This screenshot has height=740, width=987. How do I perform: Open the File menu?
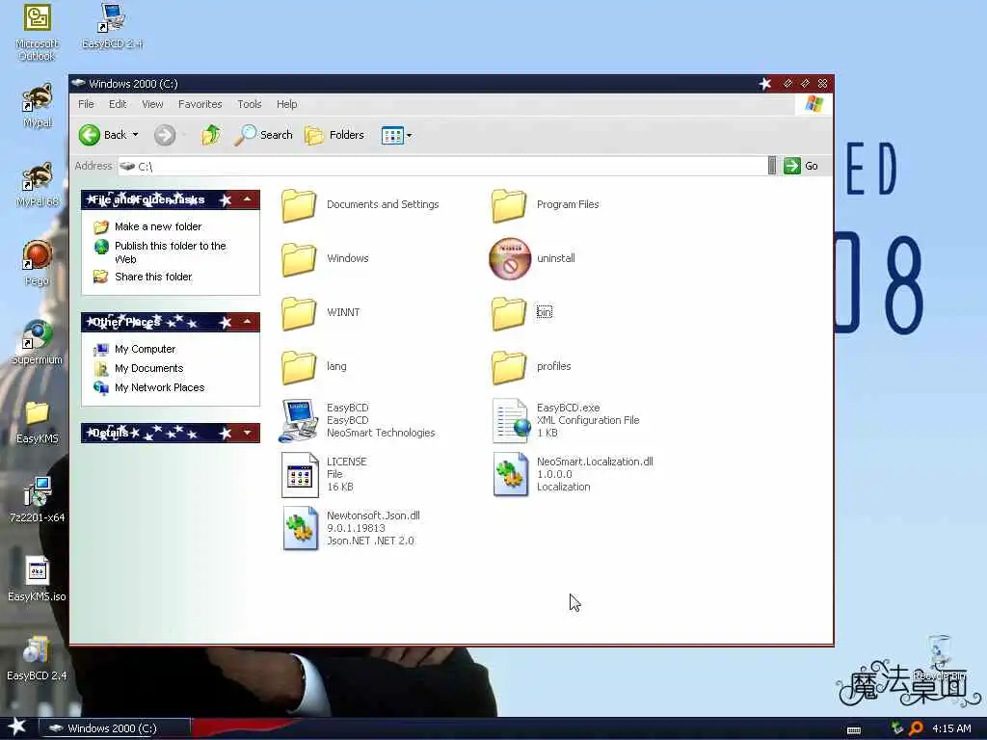coord(86,104)
